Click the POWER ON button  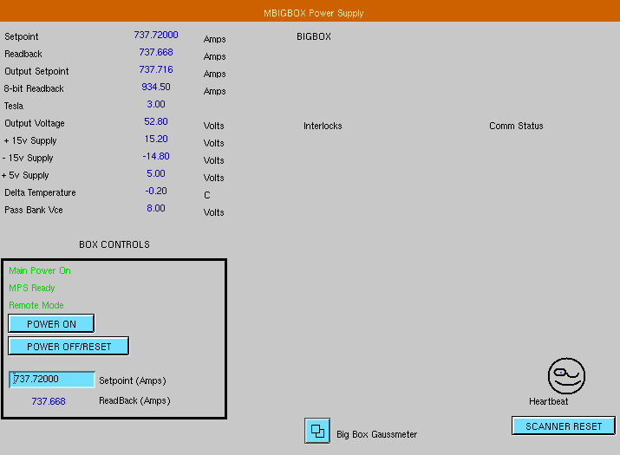click(x=51, y=324)
